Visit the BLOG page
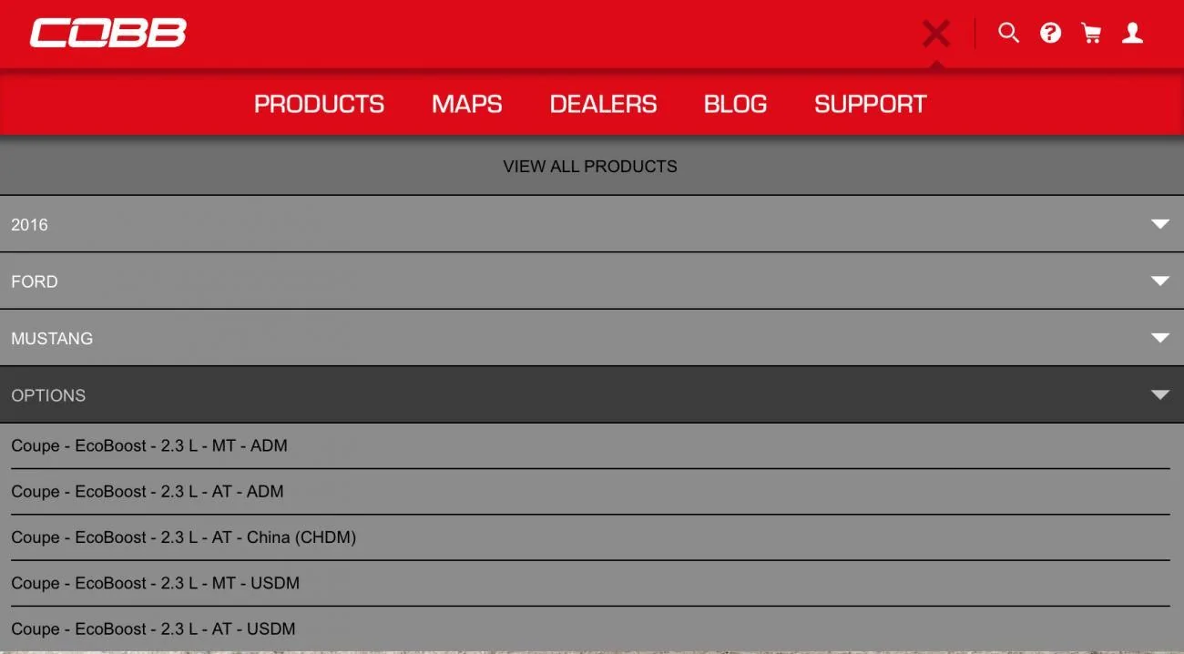The height and width of the screenshot is (654, 1184). coord(735,104)
